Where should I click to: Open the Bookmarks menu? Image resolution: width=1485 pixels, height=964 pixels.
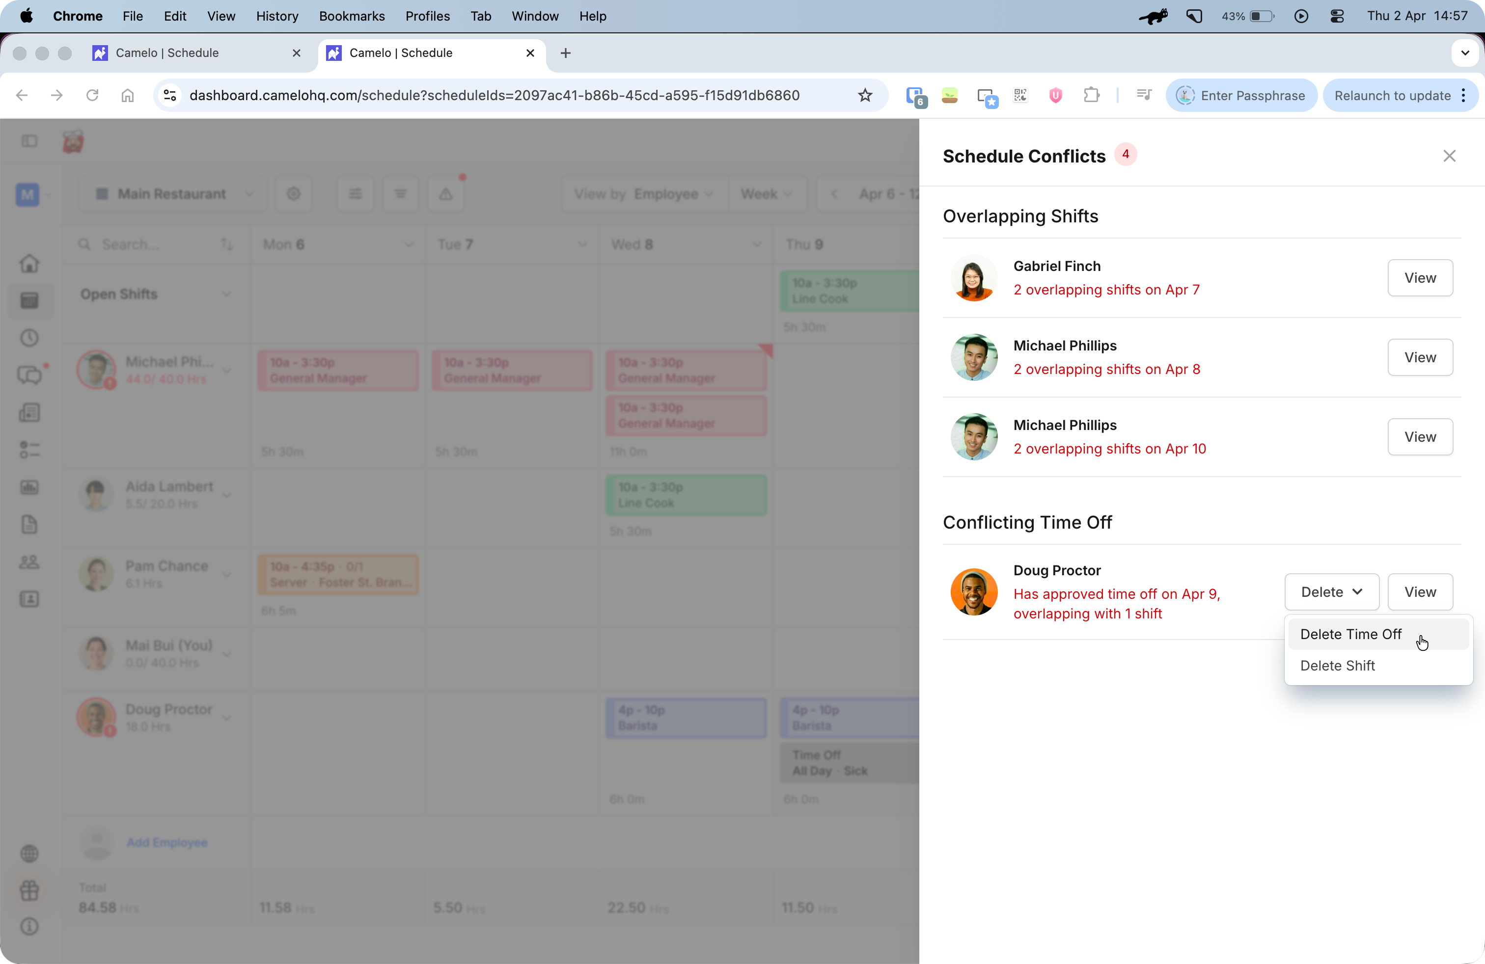coord(352,16)
